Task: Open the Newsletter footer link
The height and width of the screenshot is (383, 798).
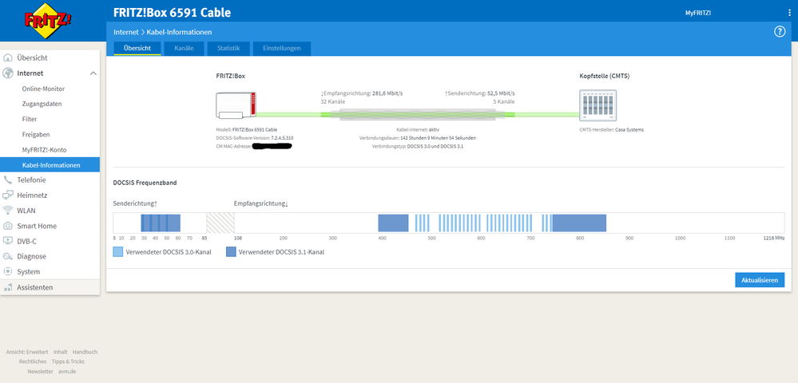Action: [x=40, y=371]
